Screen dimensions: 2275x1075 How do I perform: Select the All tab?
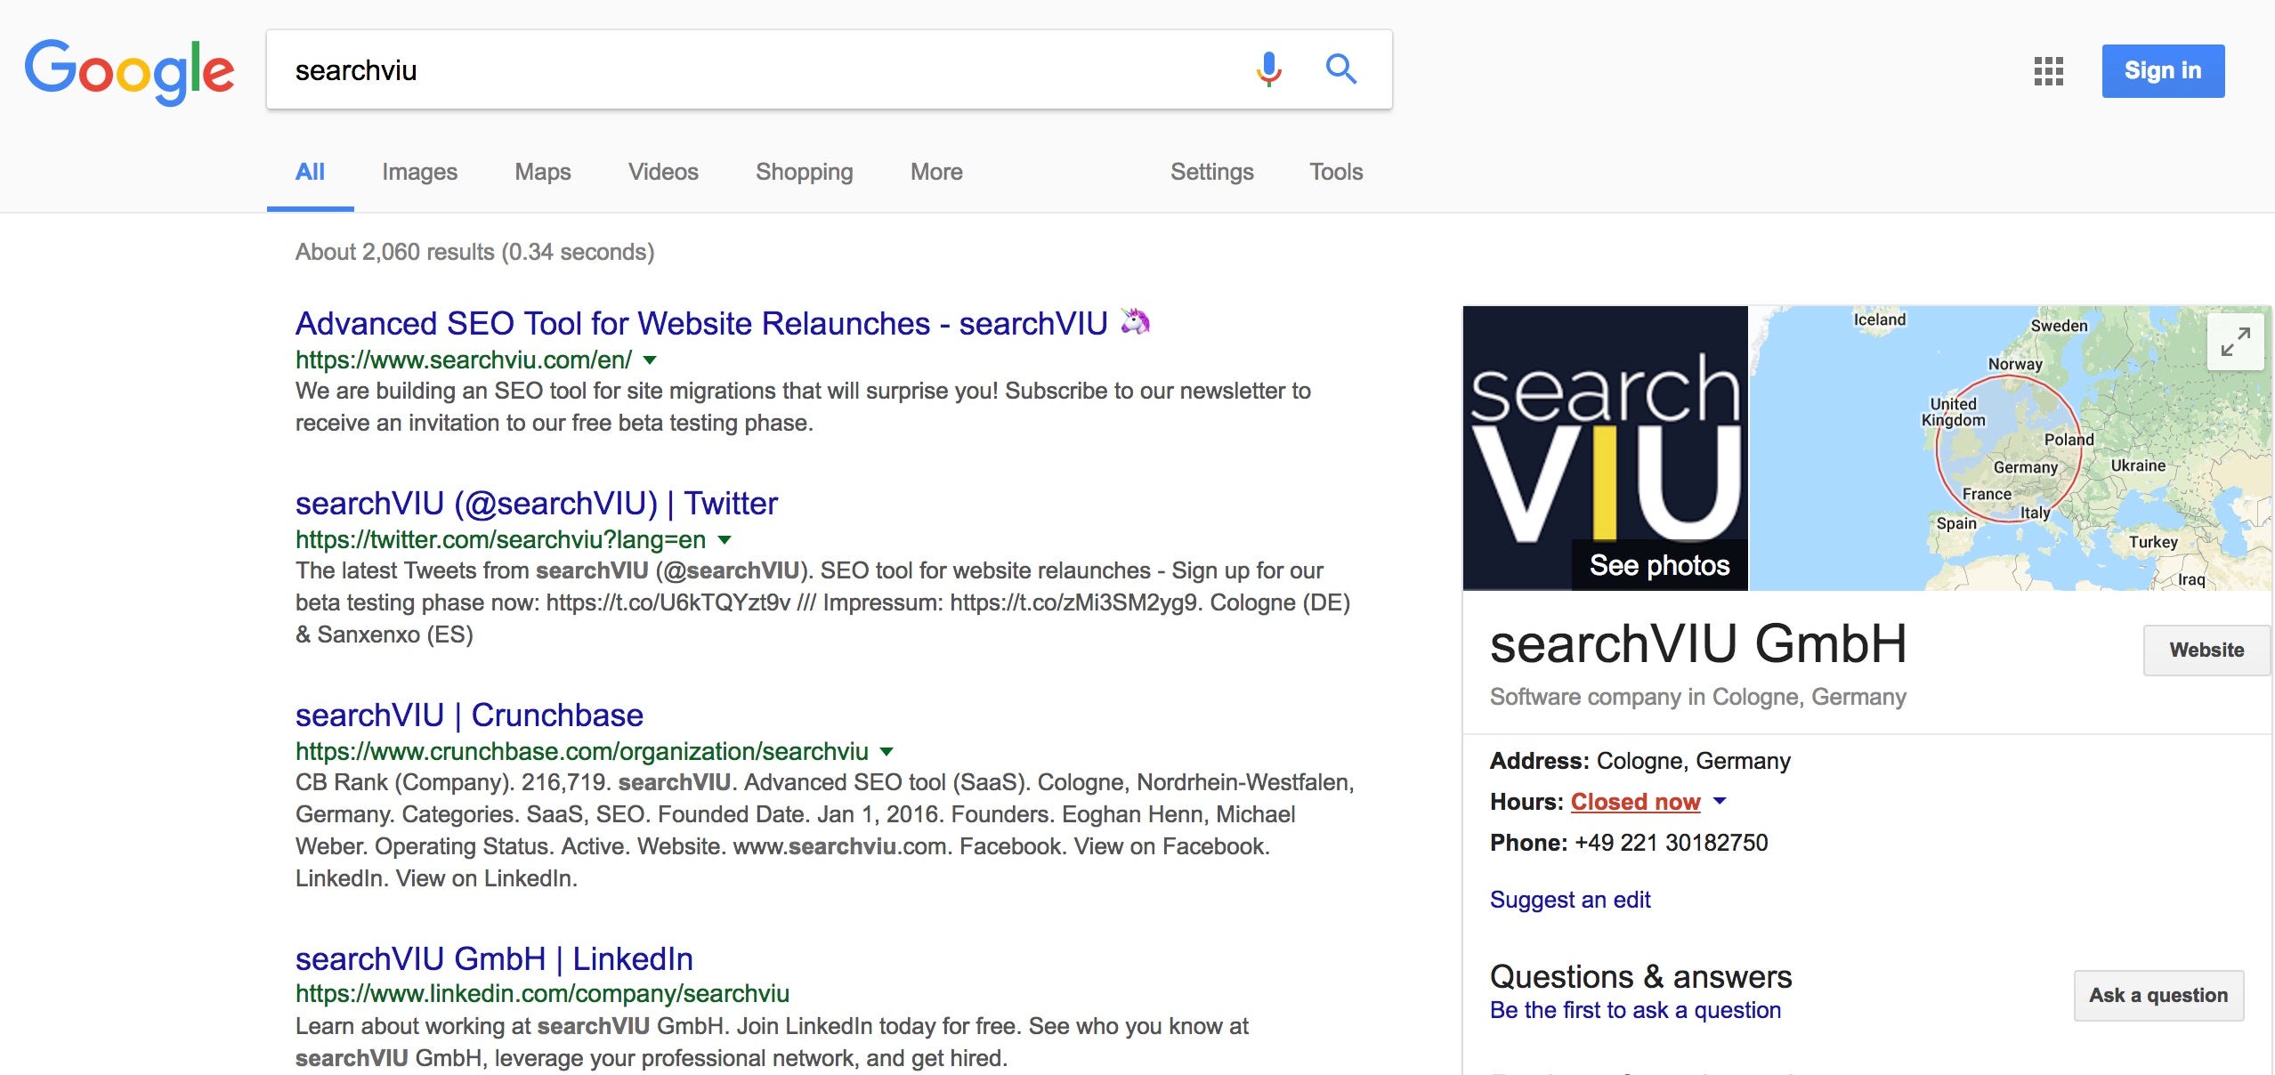(310, 172)
